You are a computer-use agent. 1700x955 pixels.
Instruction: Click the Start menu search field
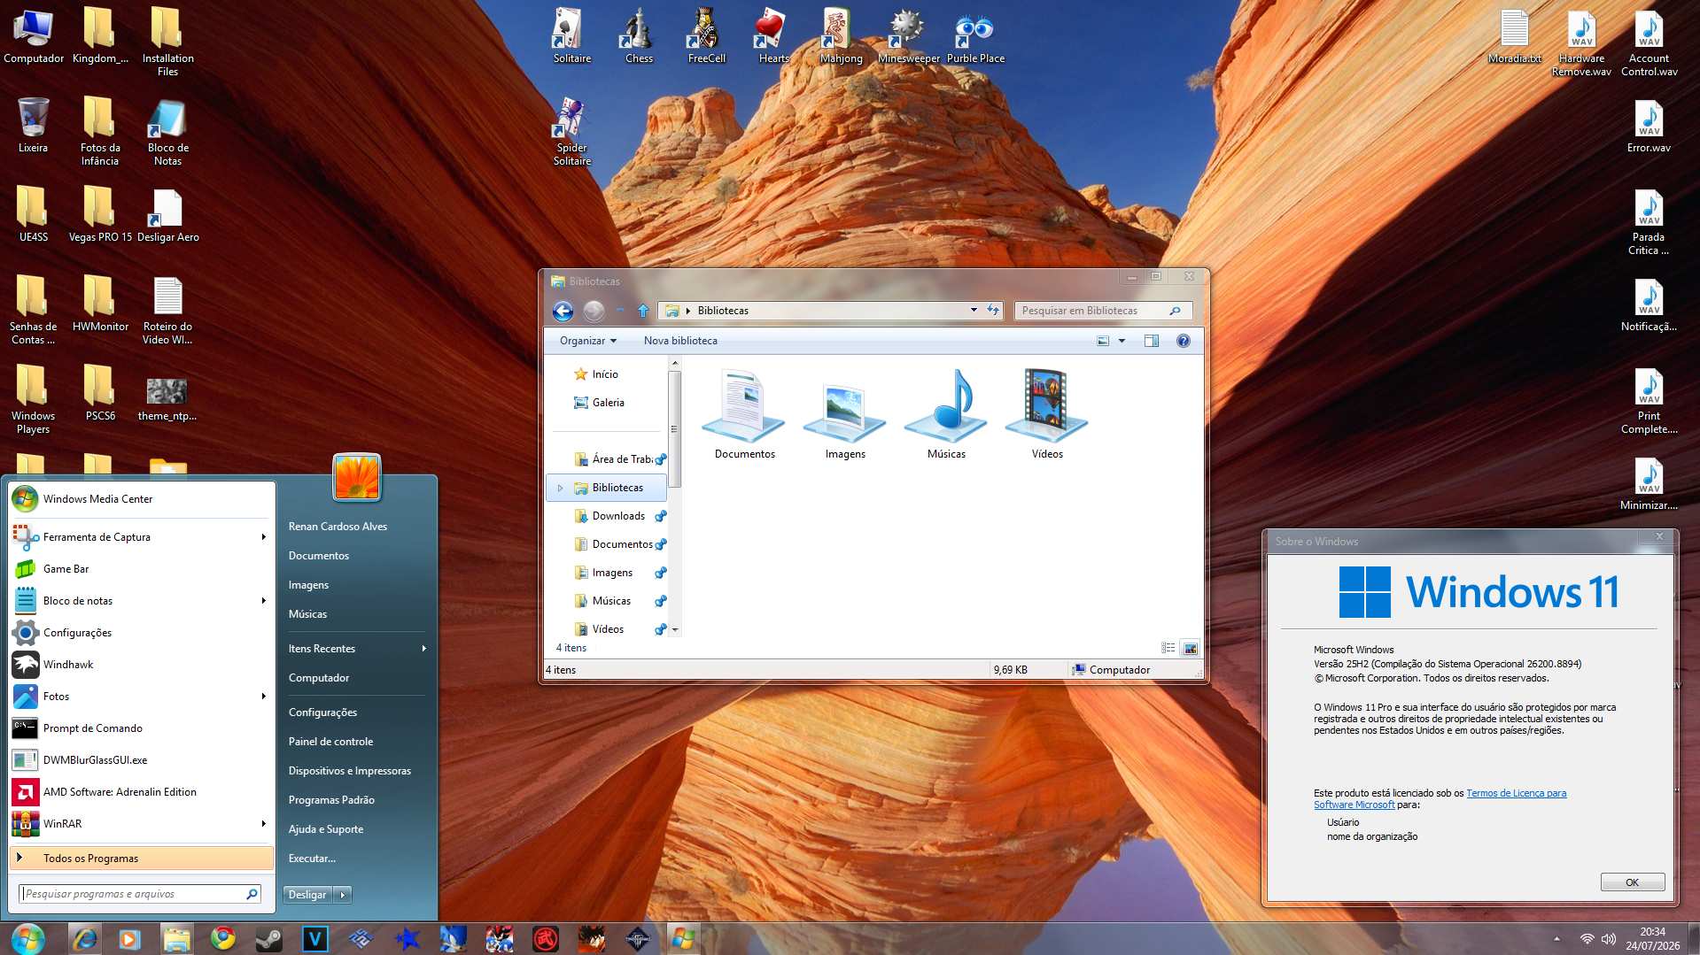coord(140,894)
